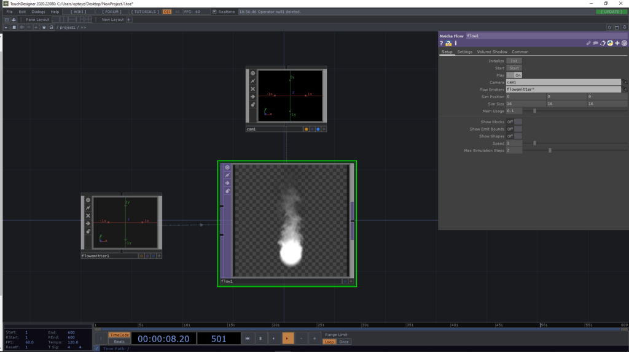
Task: Click the Mem Usage slider
Action: tap(534, 111)
